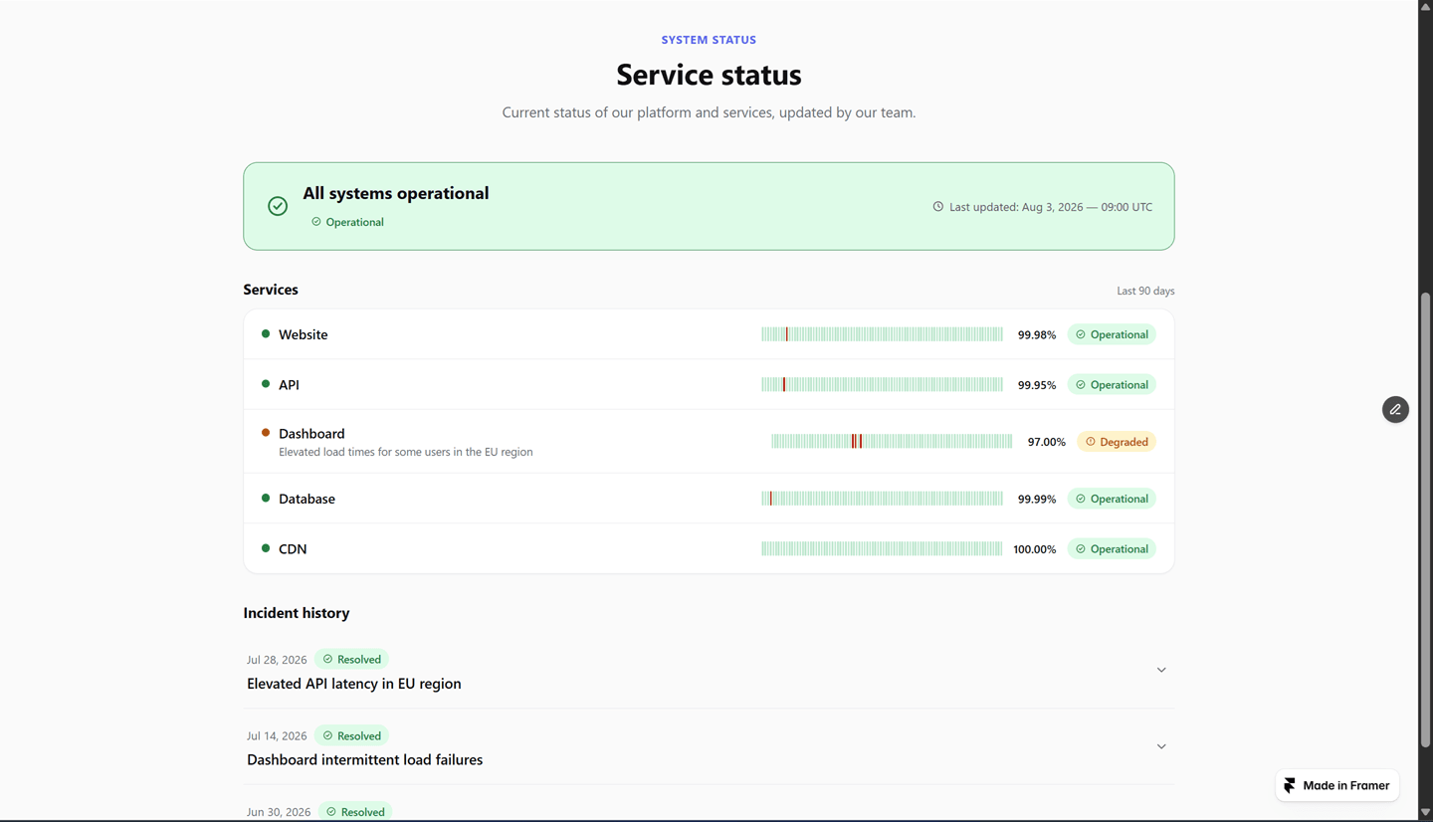Screen dimensions: 1433x822
Task: Click the Elevated API latency in EU region title
Action: (354, 684)
